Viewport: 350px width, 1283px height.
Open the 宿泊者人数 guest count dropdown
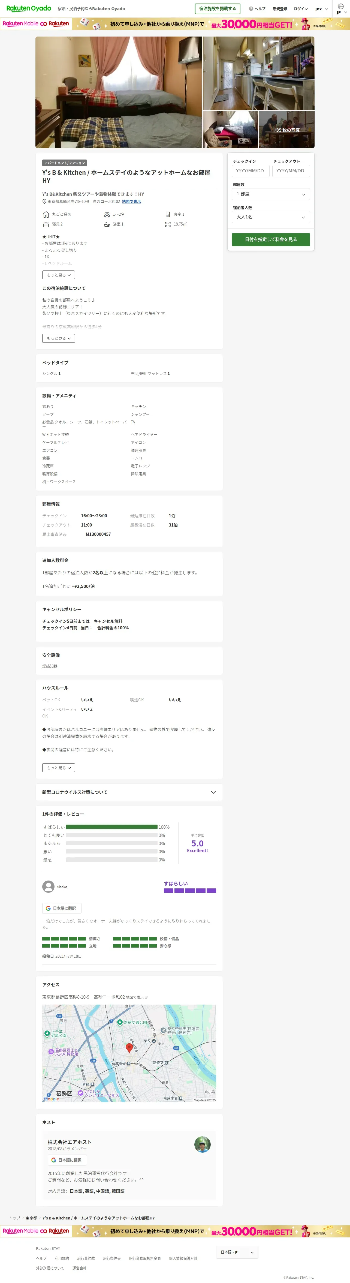click(x=271, y=217)
